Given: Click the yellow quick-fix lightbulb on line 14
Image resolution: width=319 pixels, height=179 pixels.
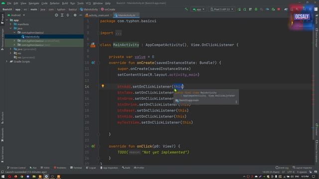Looking at the screenshot, I should pyautogui.click(x=103, y=86).
